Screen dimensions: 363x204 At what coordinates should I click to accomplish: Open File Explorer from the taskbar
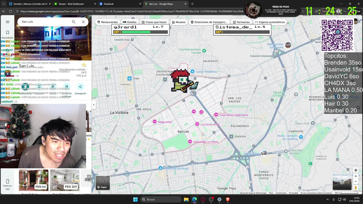pyautogui.click(x=186, y=199)
